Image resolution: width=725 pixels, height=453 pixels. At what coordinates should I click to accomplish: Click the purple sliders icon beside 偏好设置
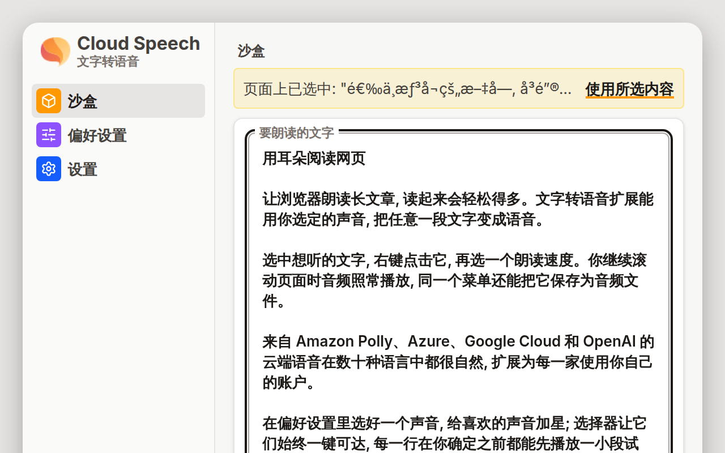(49, 135)
